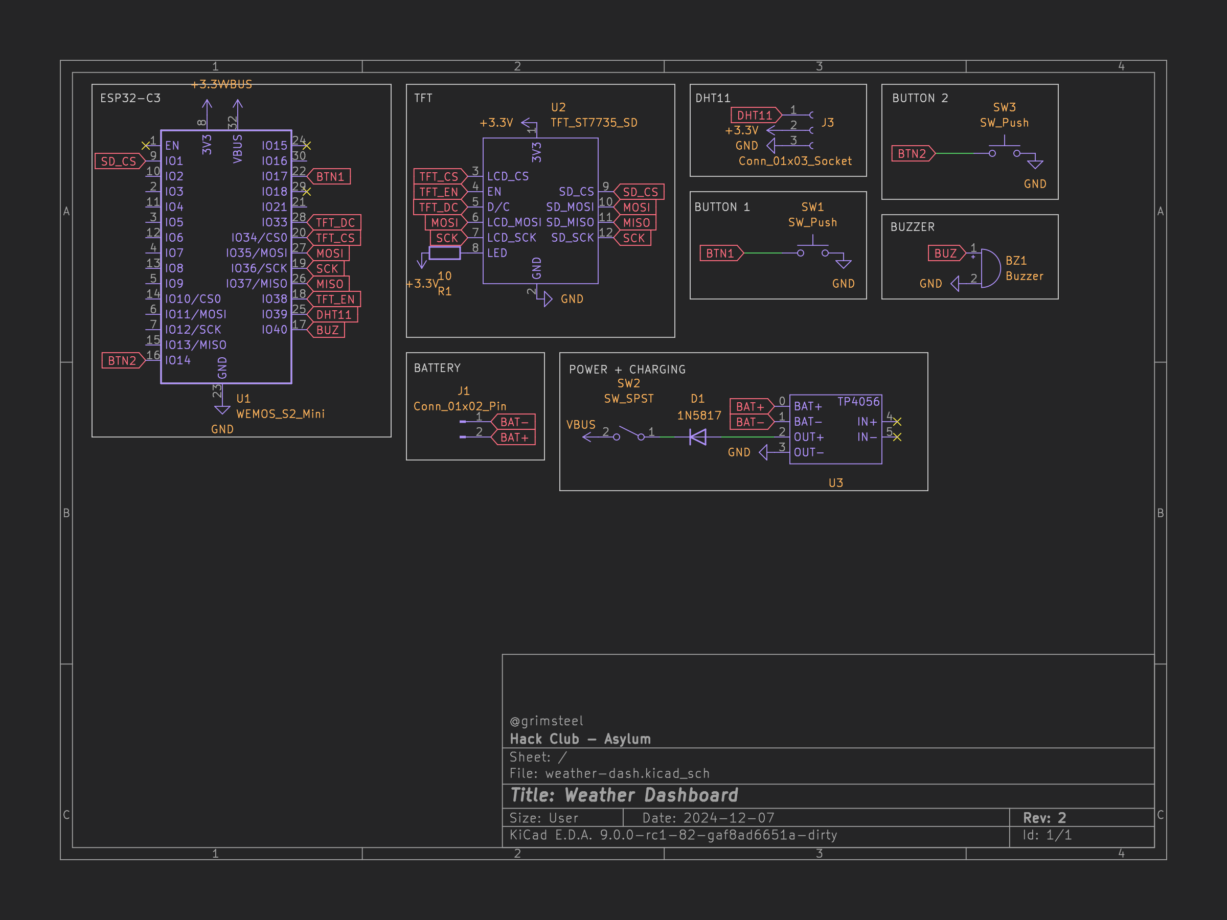Click the +3.3V power arrow left of R1

[x=422, y=261]
